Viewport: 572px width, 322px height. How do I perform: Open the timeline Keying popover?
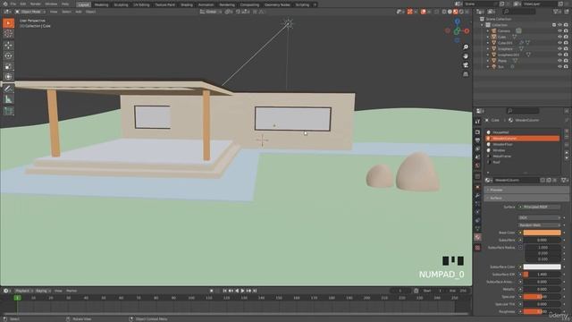pyautogui.click(x=43, y=291)
